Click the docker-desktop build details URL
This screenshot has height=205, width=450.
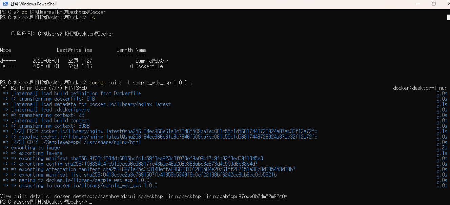(171, 197)
